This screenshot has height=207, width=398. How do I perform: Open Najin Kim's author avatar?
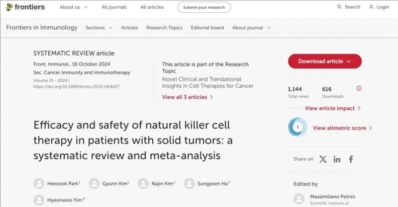[143, 184]
